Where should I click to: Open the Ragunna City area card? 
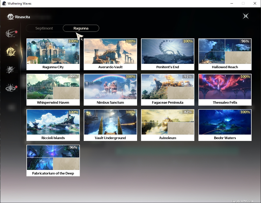pyautogui.click(x=53, y=54)
